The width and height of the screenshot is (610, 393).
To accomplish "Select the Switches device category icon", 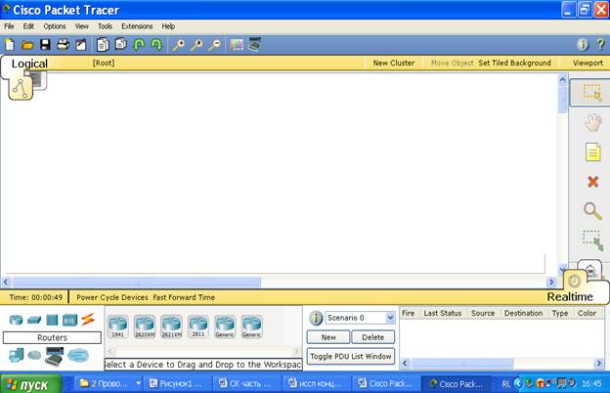I will (34, 321).
